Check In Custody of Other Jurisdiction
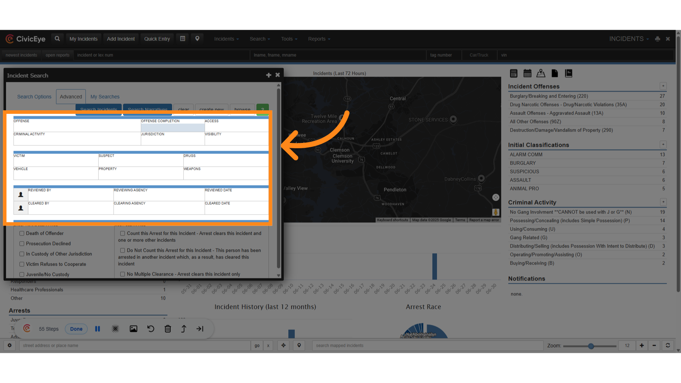 click(x=22, y=254)
